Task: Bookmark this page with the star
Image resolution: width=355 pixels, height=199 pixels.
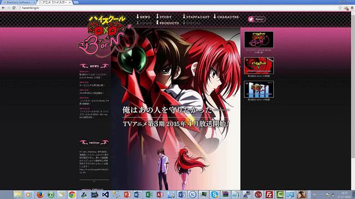Action: 340,8
